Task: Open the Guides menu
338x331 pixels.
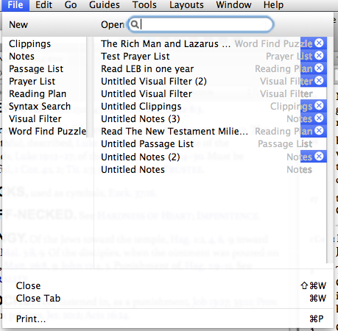Action: point(105,5)
